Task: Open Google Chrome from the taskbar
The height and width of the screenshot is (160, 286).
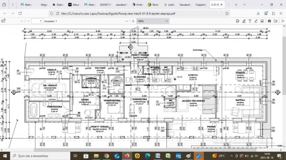Action: (106, 156)
